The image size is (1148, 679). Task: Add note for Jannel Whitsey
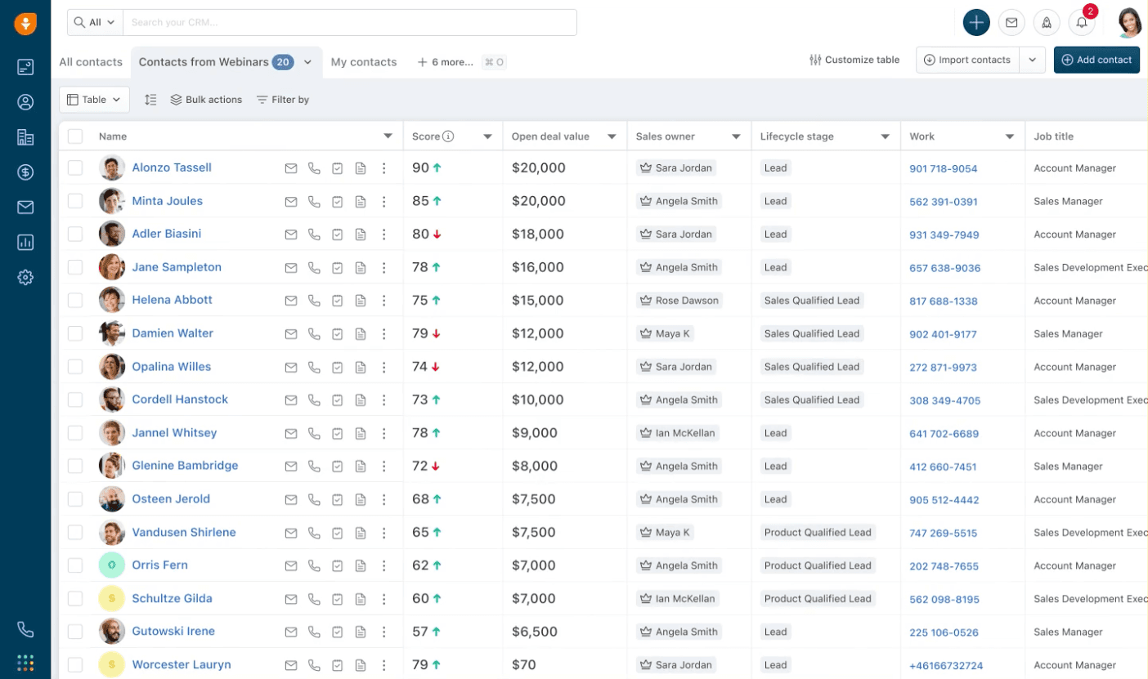(x=361, y=433)
